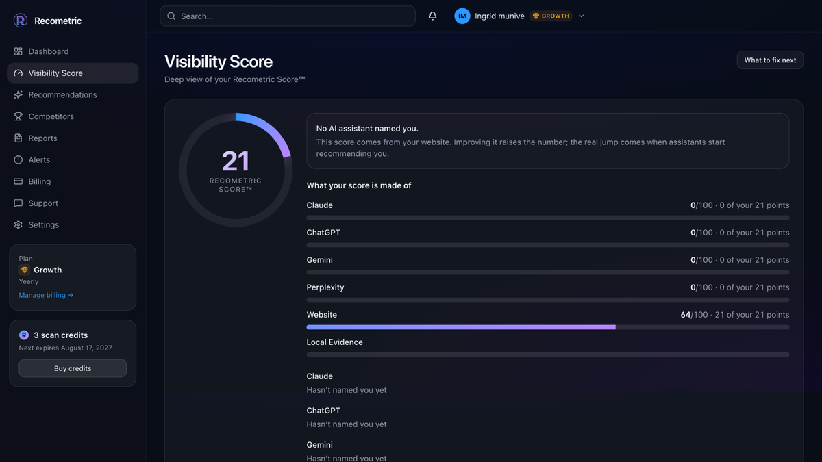Open the Settings section

[x=73, y=225]
